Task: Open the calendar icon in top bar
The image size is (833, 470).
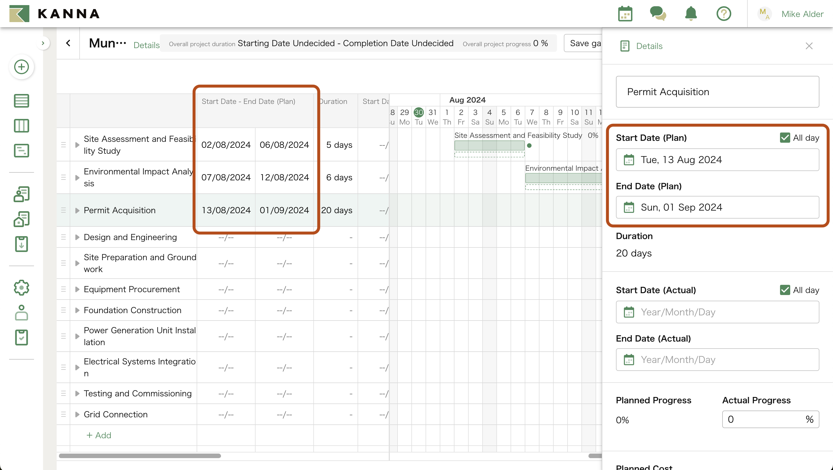Action: [x=625, y=14]
